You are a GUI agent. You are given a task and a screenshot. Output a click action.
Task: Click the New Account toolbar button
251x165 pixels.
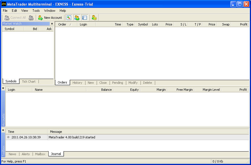pyautogui.click(x=50, y=18)
